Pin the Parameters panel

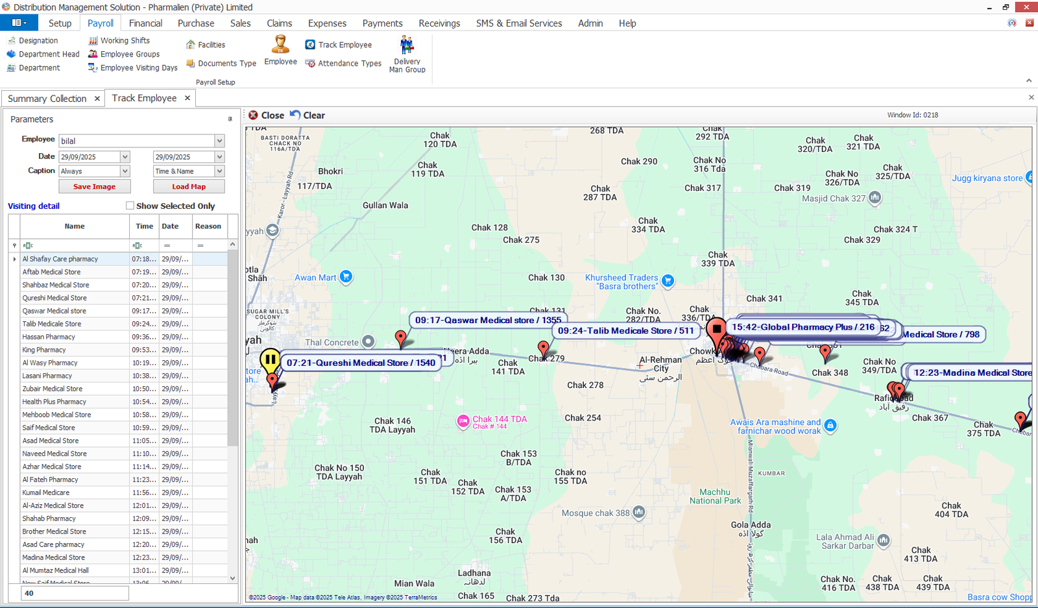tap(230, 119)
